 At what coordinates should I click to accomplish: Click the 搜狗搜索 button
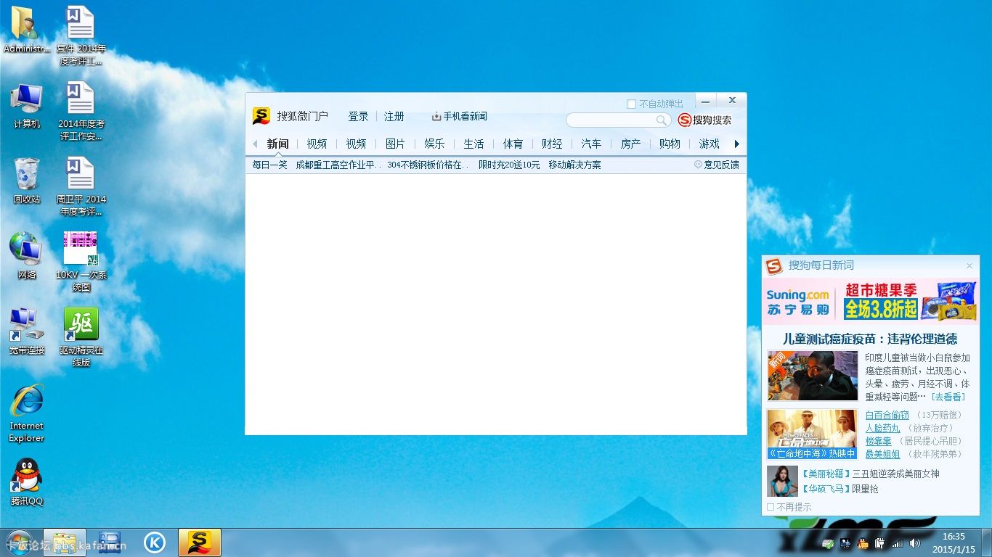pyautogui.click(x=705, y=120)
